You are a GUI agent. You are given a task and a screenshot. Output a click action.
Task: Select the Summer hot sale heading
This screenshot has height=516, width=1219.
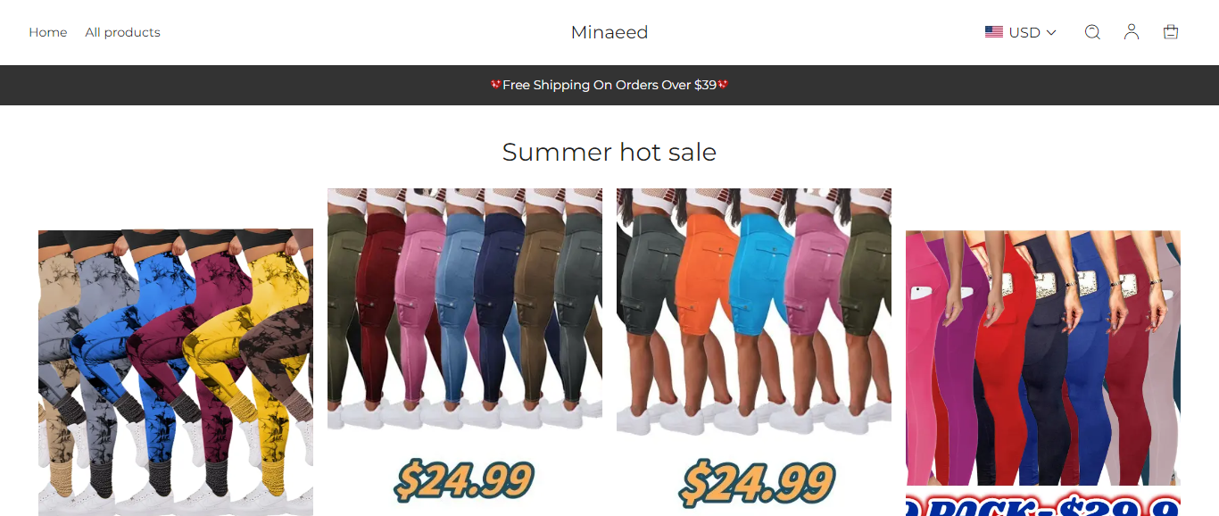click(609, 152)
